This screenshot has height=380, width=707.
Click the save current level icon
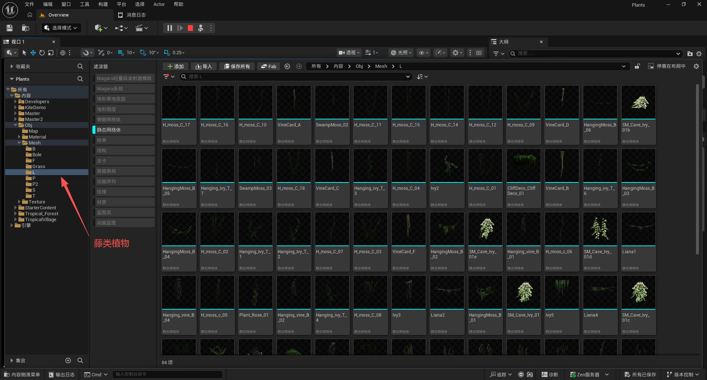tap(10, 28)
